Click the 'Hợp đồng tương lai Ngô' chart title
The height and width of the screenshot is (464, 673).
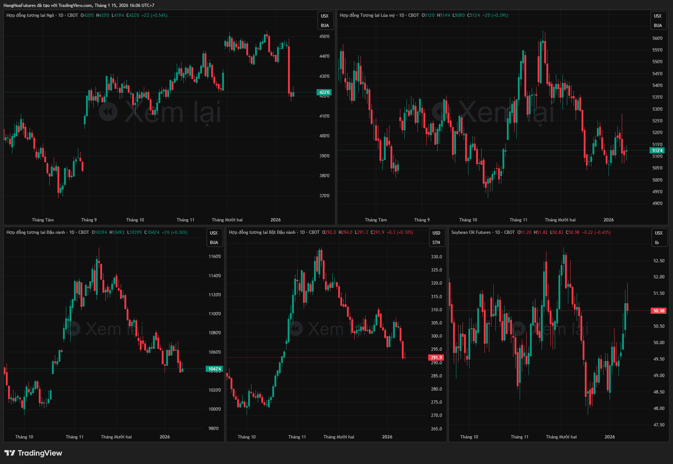click(x=30, y=15)
